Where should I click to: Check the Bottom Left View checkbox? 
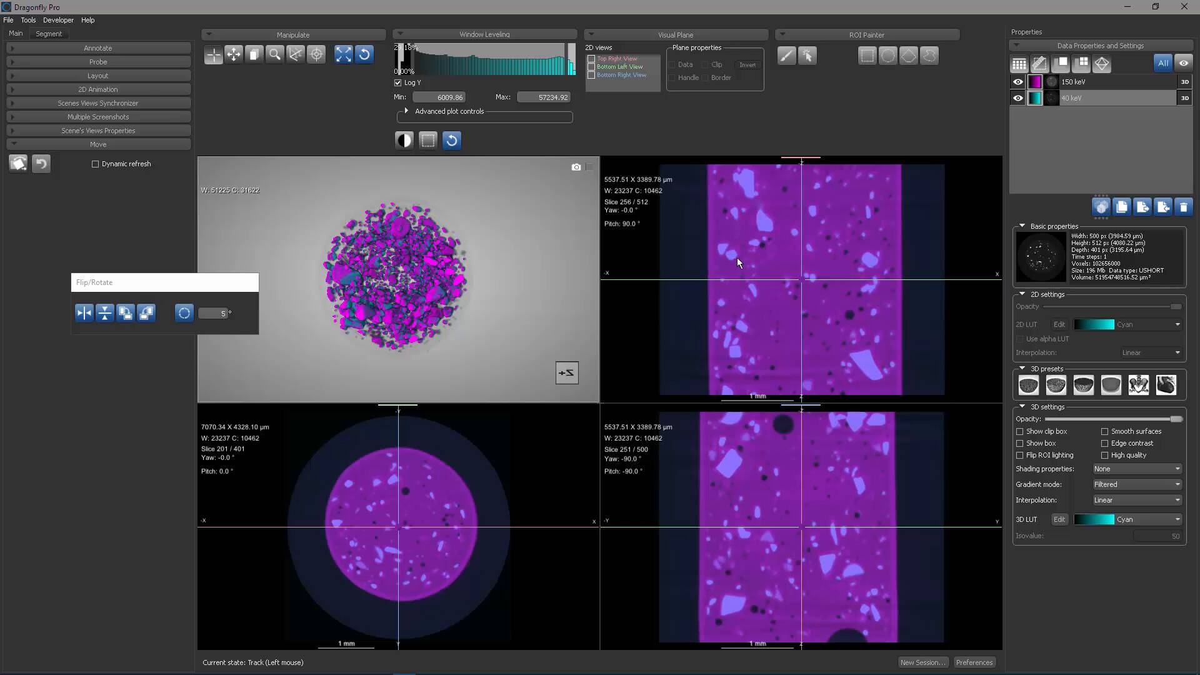click(591, 67)
